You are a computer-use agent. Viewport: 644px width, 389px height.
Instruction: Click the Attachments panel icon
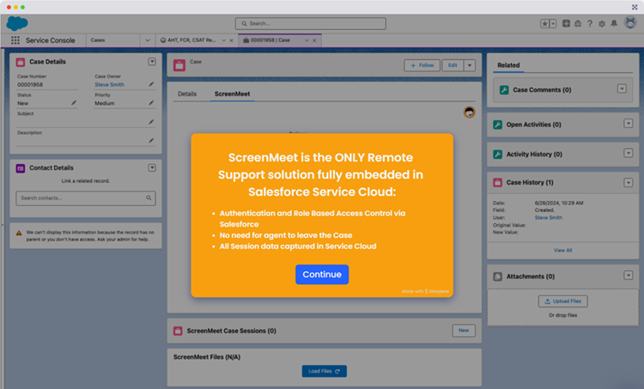(497, 277)
